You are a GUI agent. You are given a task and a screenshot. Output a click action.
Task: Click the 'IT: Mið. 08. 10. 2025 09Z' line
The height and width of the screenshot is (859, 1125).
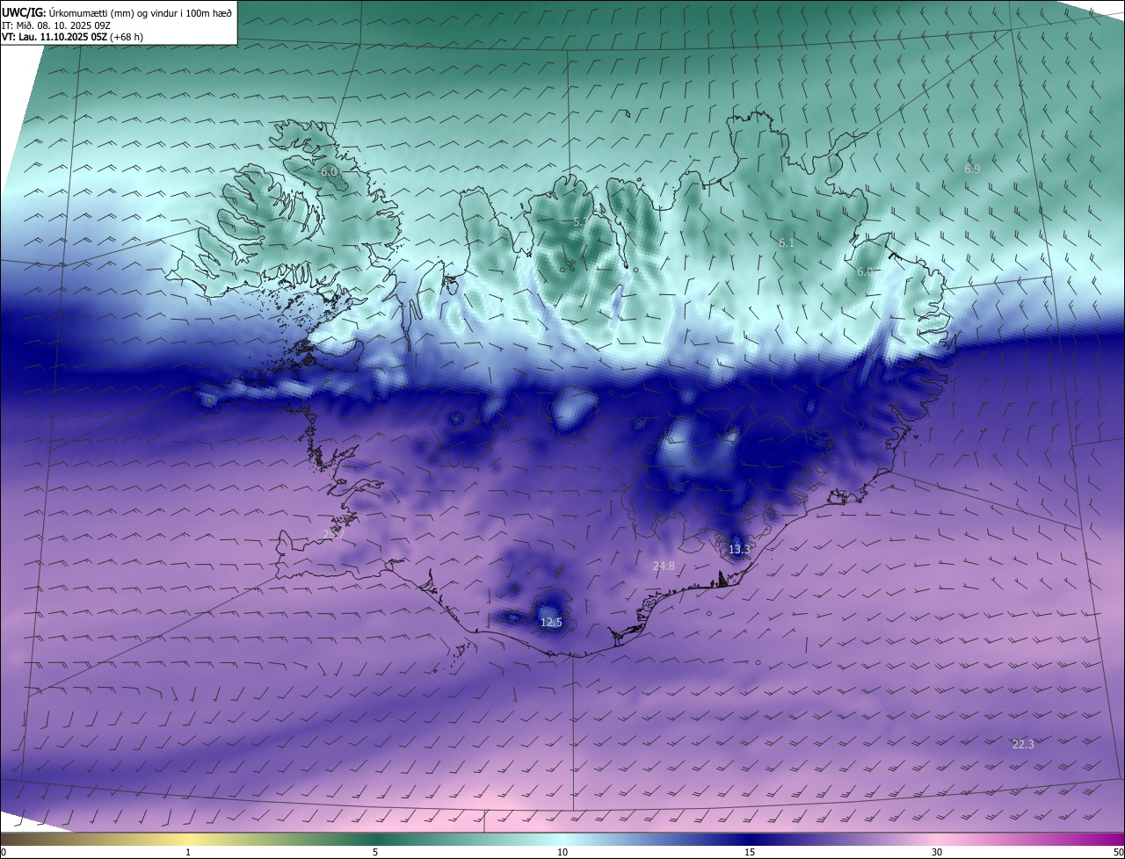click(58, 25)
